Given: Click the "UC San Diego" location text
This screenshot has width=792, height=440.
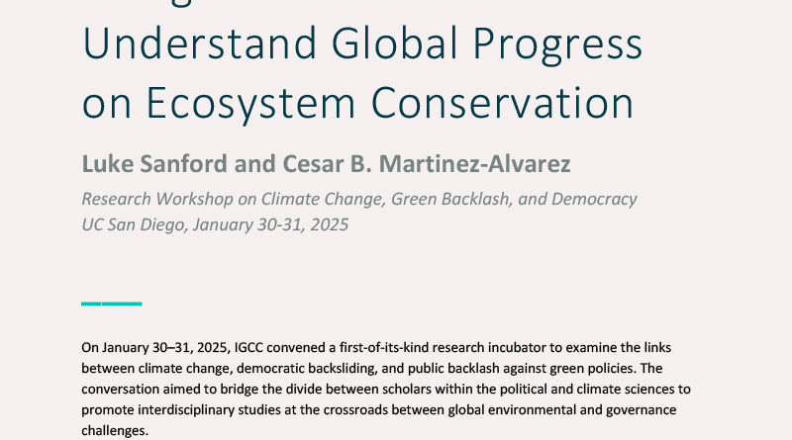Looking at the screenshot, I should (134, 222).
